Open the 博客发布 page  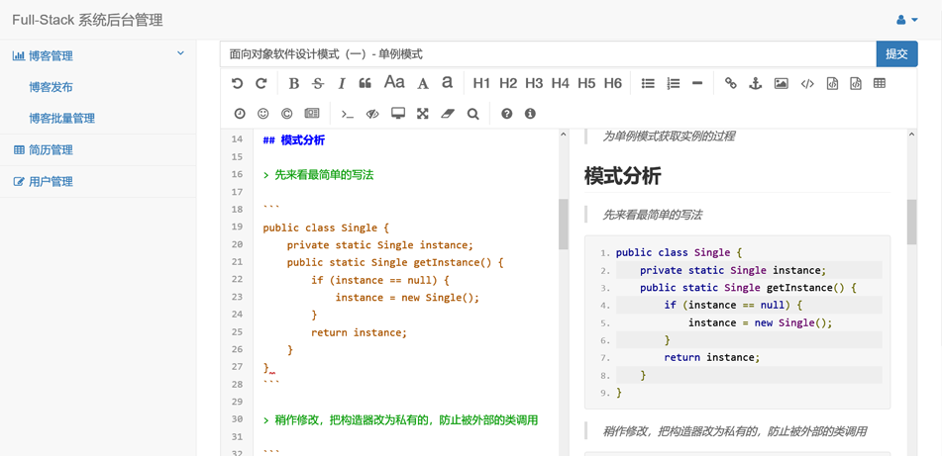(x=52, y=87)
